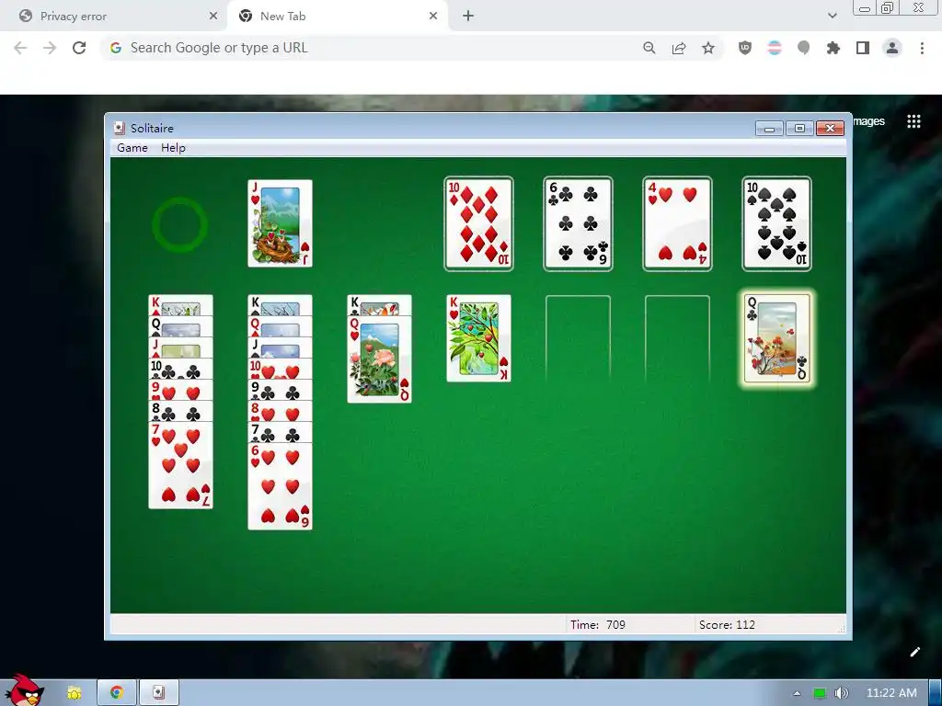The image size is (942, 706).
Task: Click the 7 of clubs in second column
Action: [x=280, y=432]
